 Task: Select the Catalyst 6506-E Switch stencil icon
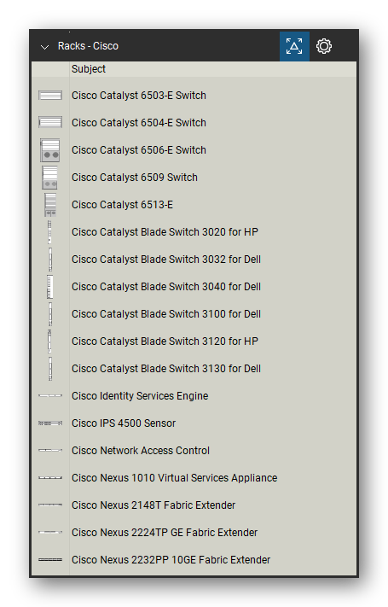pos(50,149)
